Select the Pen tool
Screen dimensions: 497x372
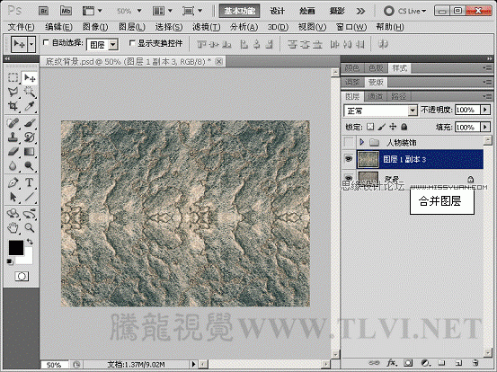pos(13,182)
